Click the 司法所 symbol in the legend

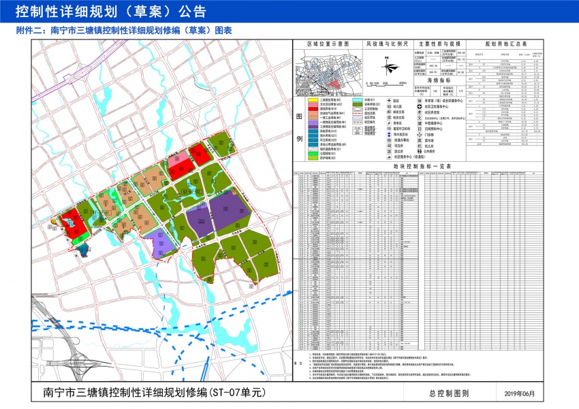(389, 146)
